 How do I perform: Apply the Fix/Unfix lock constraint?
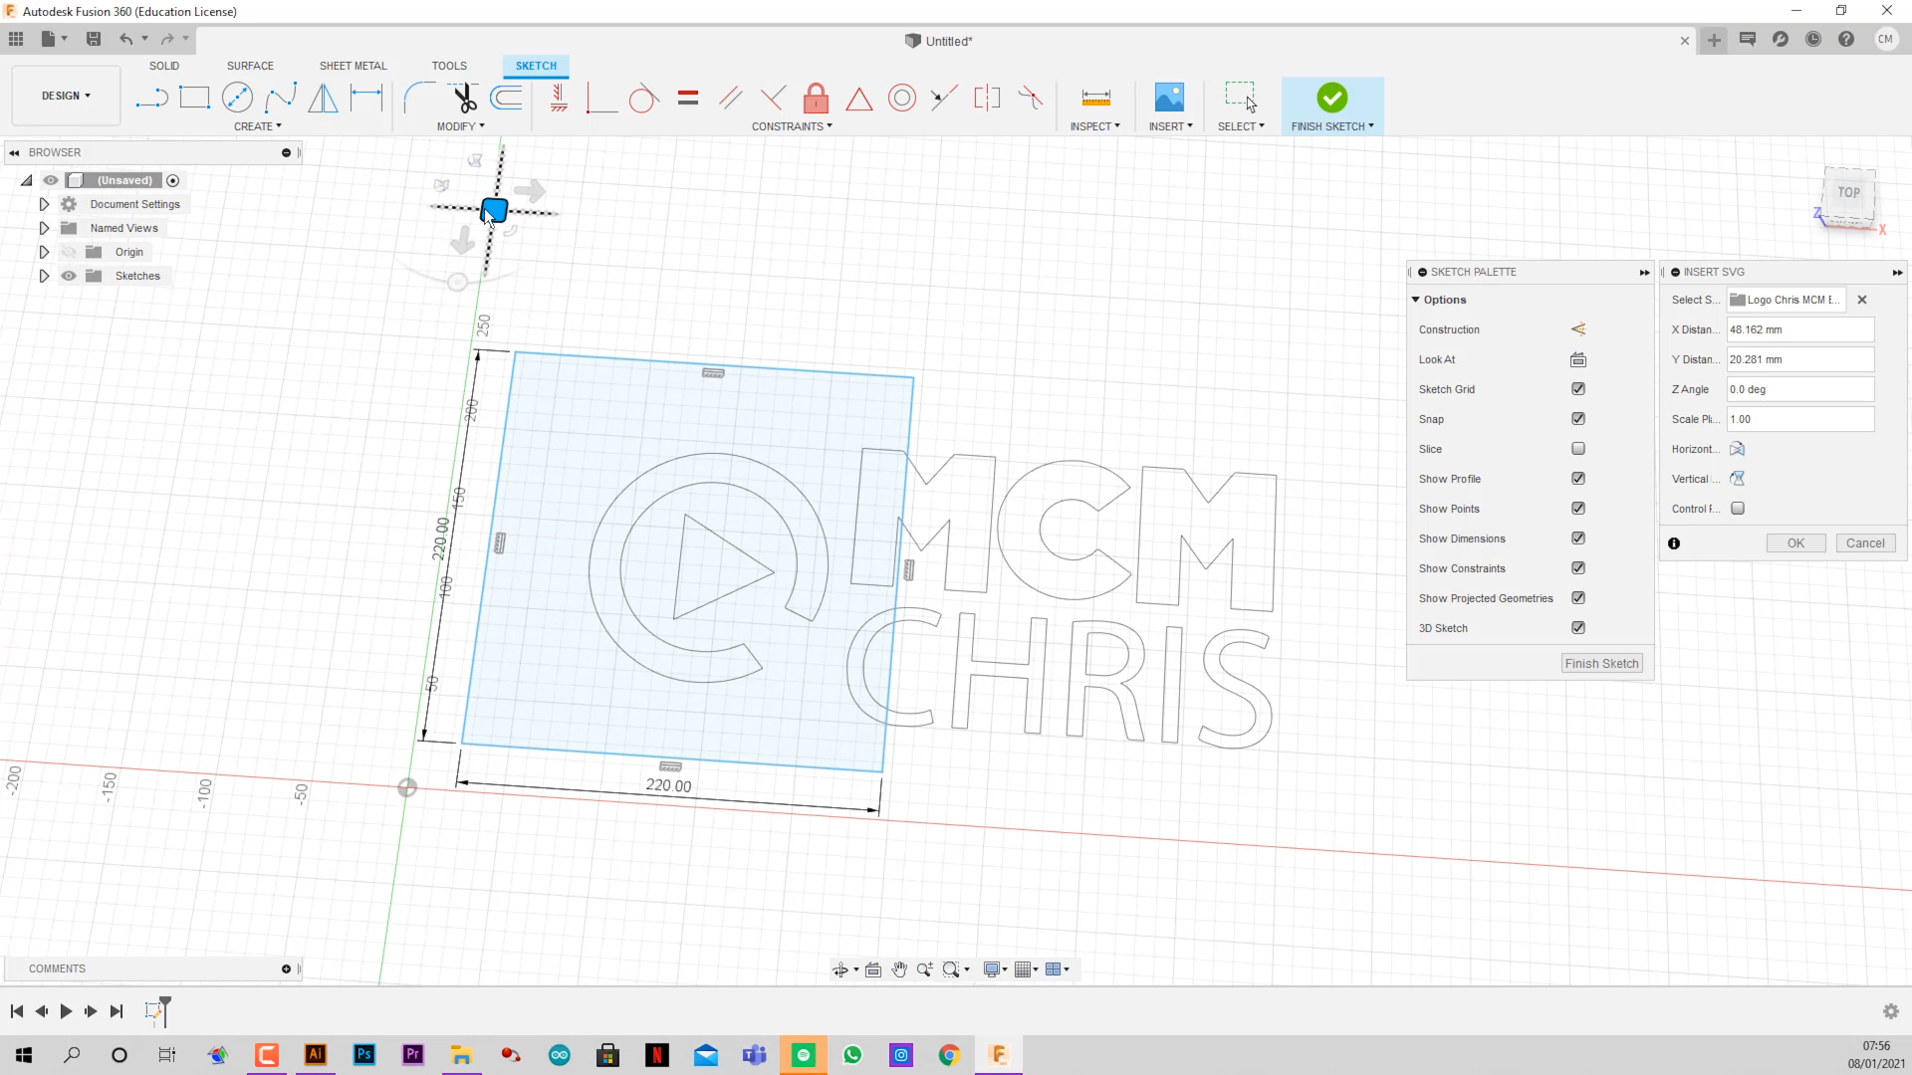[816, 98]
